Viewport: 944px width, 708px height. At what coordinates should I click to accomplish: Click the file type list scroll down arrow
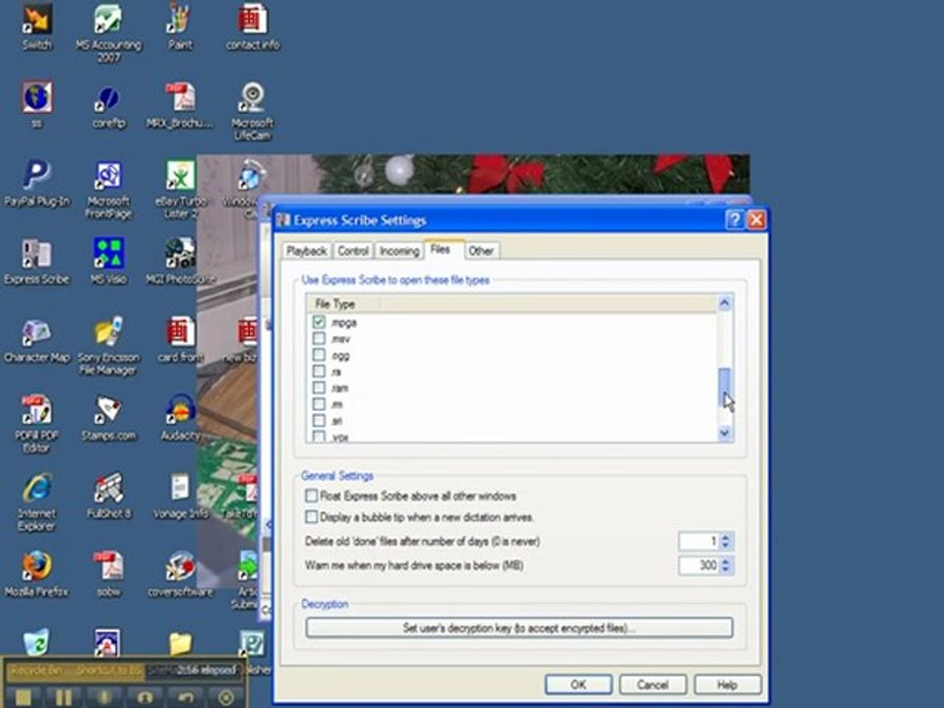(x=725, y=433)
